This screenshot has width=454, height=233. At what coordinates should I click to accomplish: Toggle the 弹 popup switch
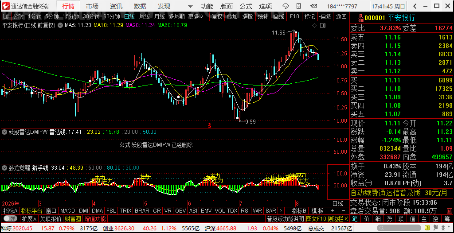click(11, 218)
